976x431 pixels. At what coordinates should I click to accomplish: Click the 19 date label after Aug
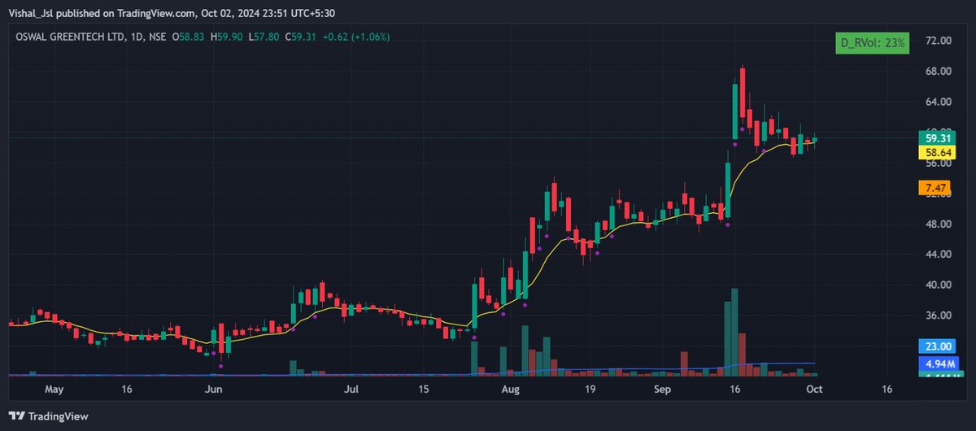coord(590,390)
